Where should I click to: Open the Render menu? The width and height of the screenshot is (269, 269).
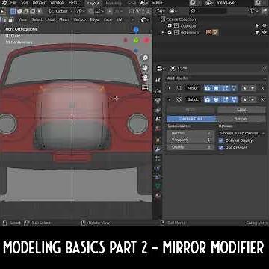[x=39, y=3]
